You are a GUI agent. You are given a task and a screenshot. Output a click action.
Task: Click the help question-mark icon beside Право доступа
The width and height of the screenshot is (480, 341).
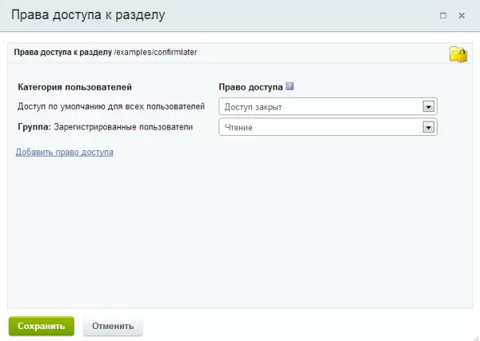pyautogui.click(x=290, y=86)
